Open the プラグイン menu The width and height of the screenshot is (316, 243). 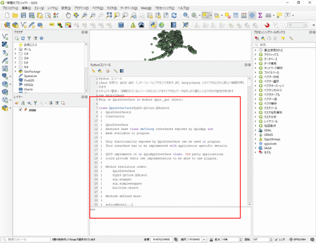point(80,8)
